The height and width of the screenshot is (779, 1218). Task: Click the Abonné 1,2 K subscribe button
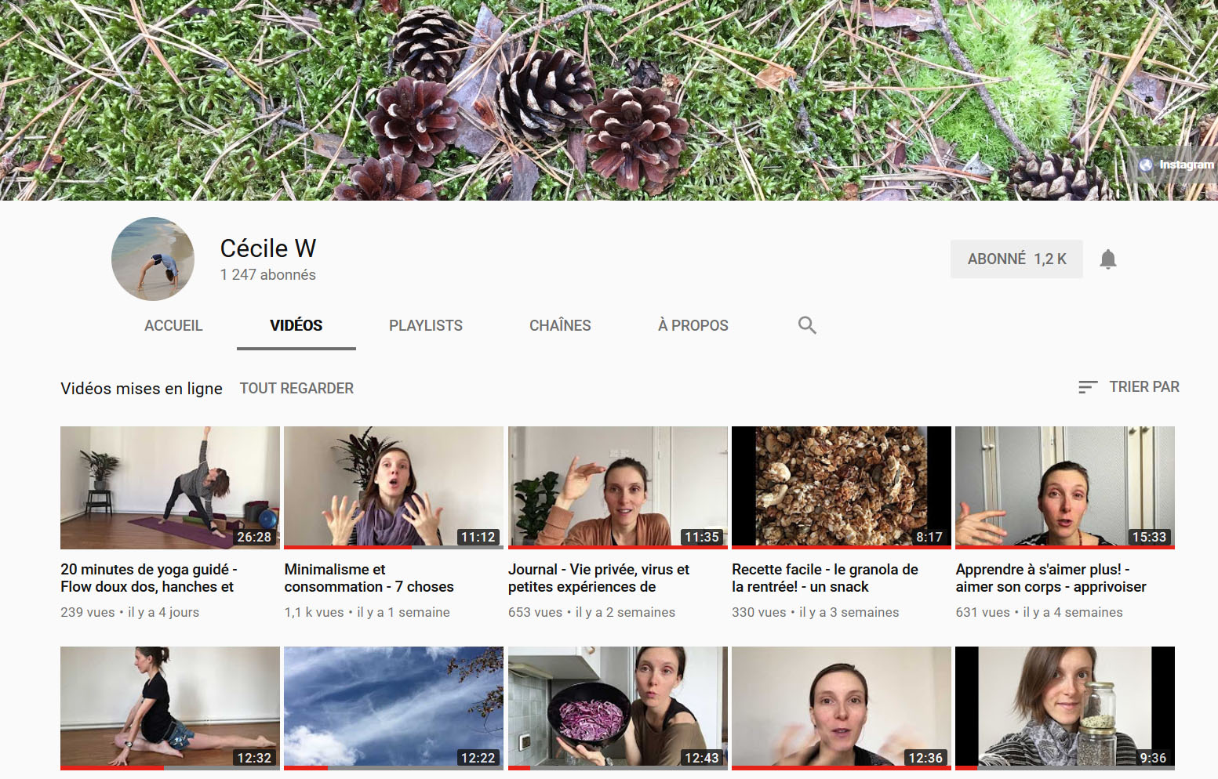1016,259
